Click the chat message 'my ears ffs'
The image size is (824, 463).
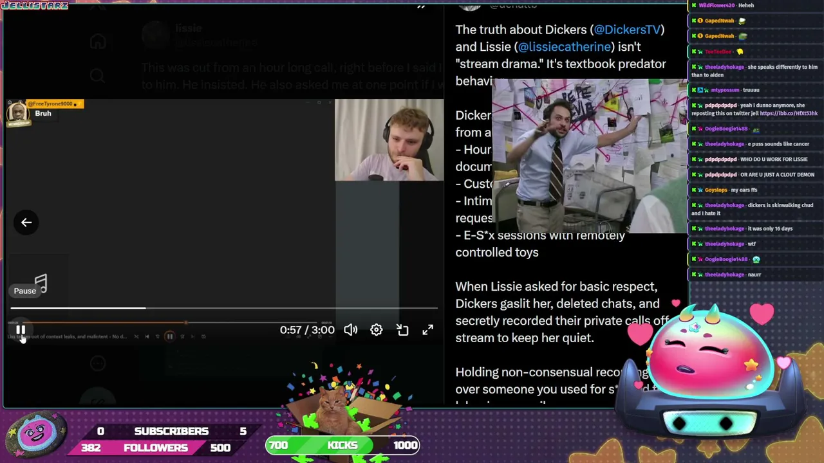744,190
